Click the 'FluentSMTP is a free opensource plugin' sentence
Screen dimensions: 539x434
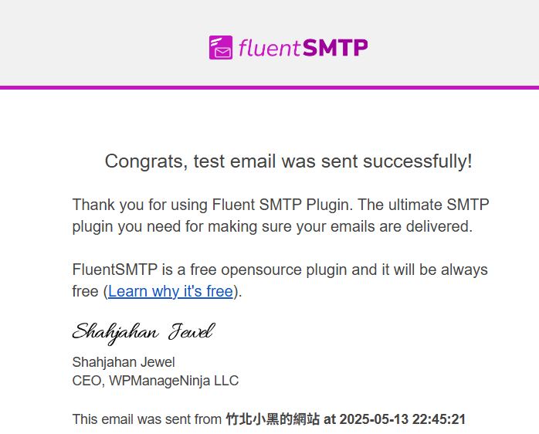coord(280,280)
